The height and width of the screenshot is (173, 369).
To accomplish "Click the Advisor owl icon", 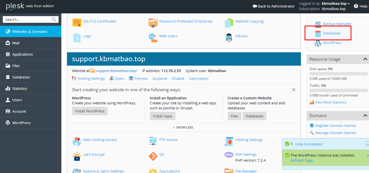I will (x=229, y=37).
